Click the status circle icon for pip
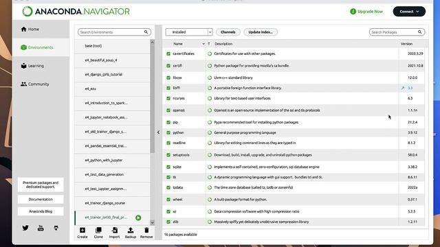The image size is (440, 247). pyautogui.click(x=210, y=122)
